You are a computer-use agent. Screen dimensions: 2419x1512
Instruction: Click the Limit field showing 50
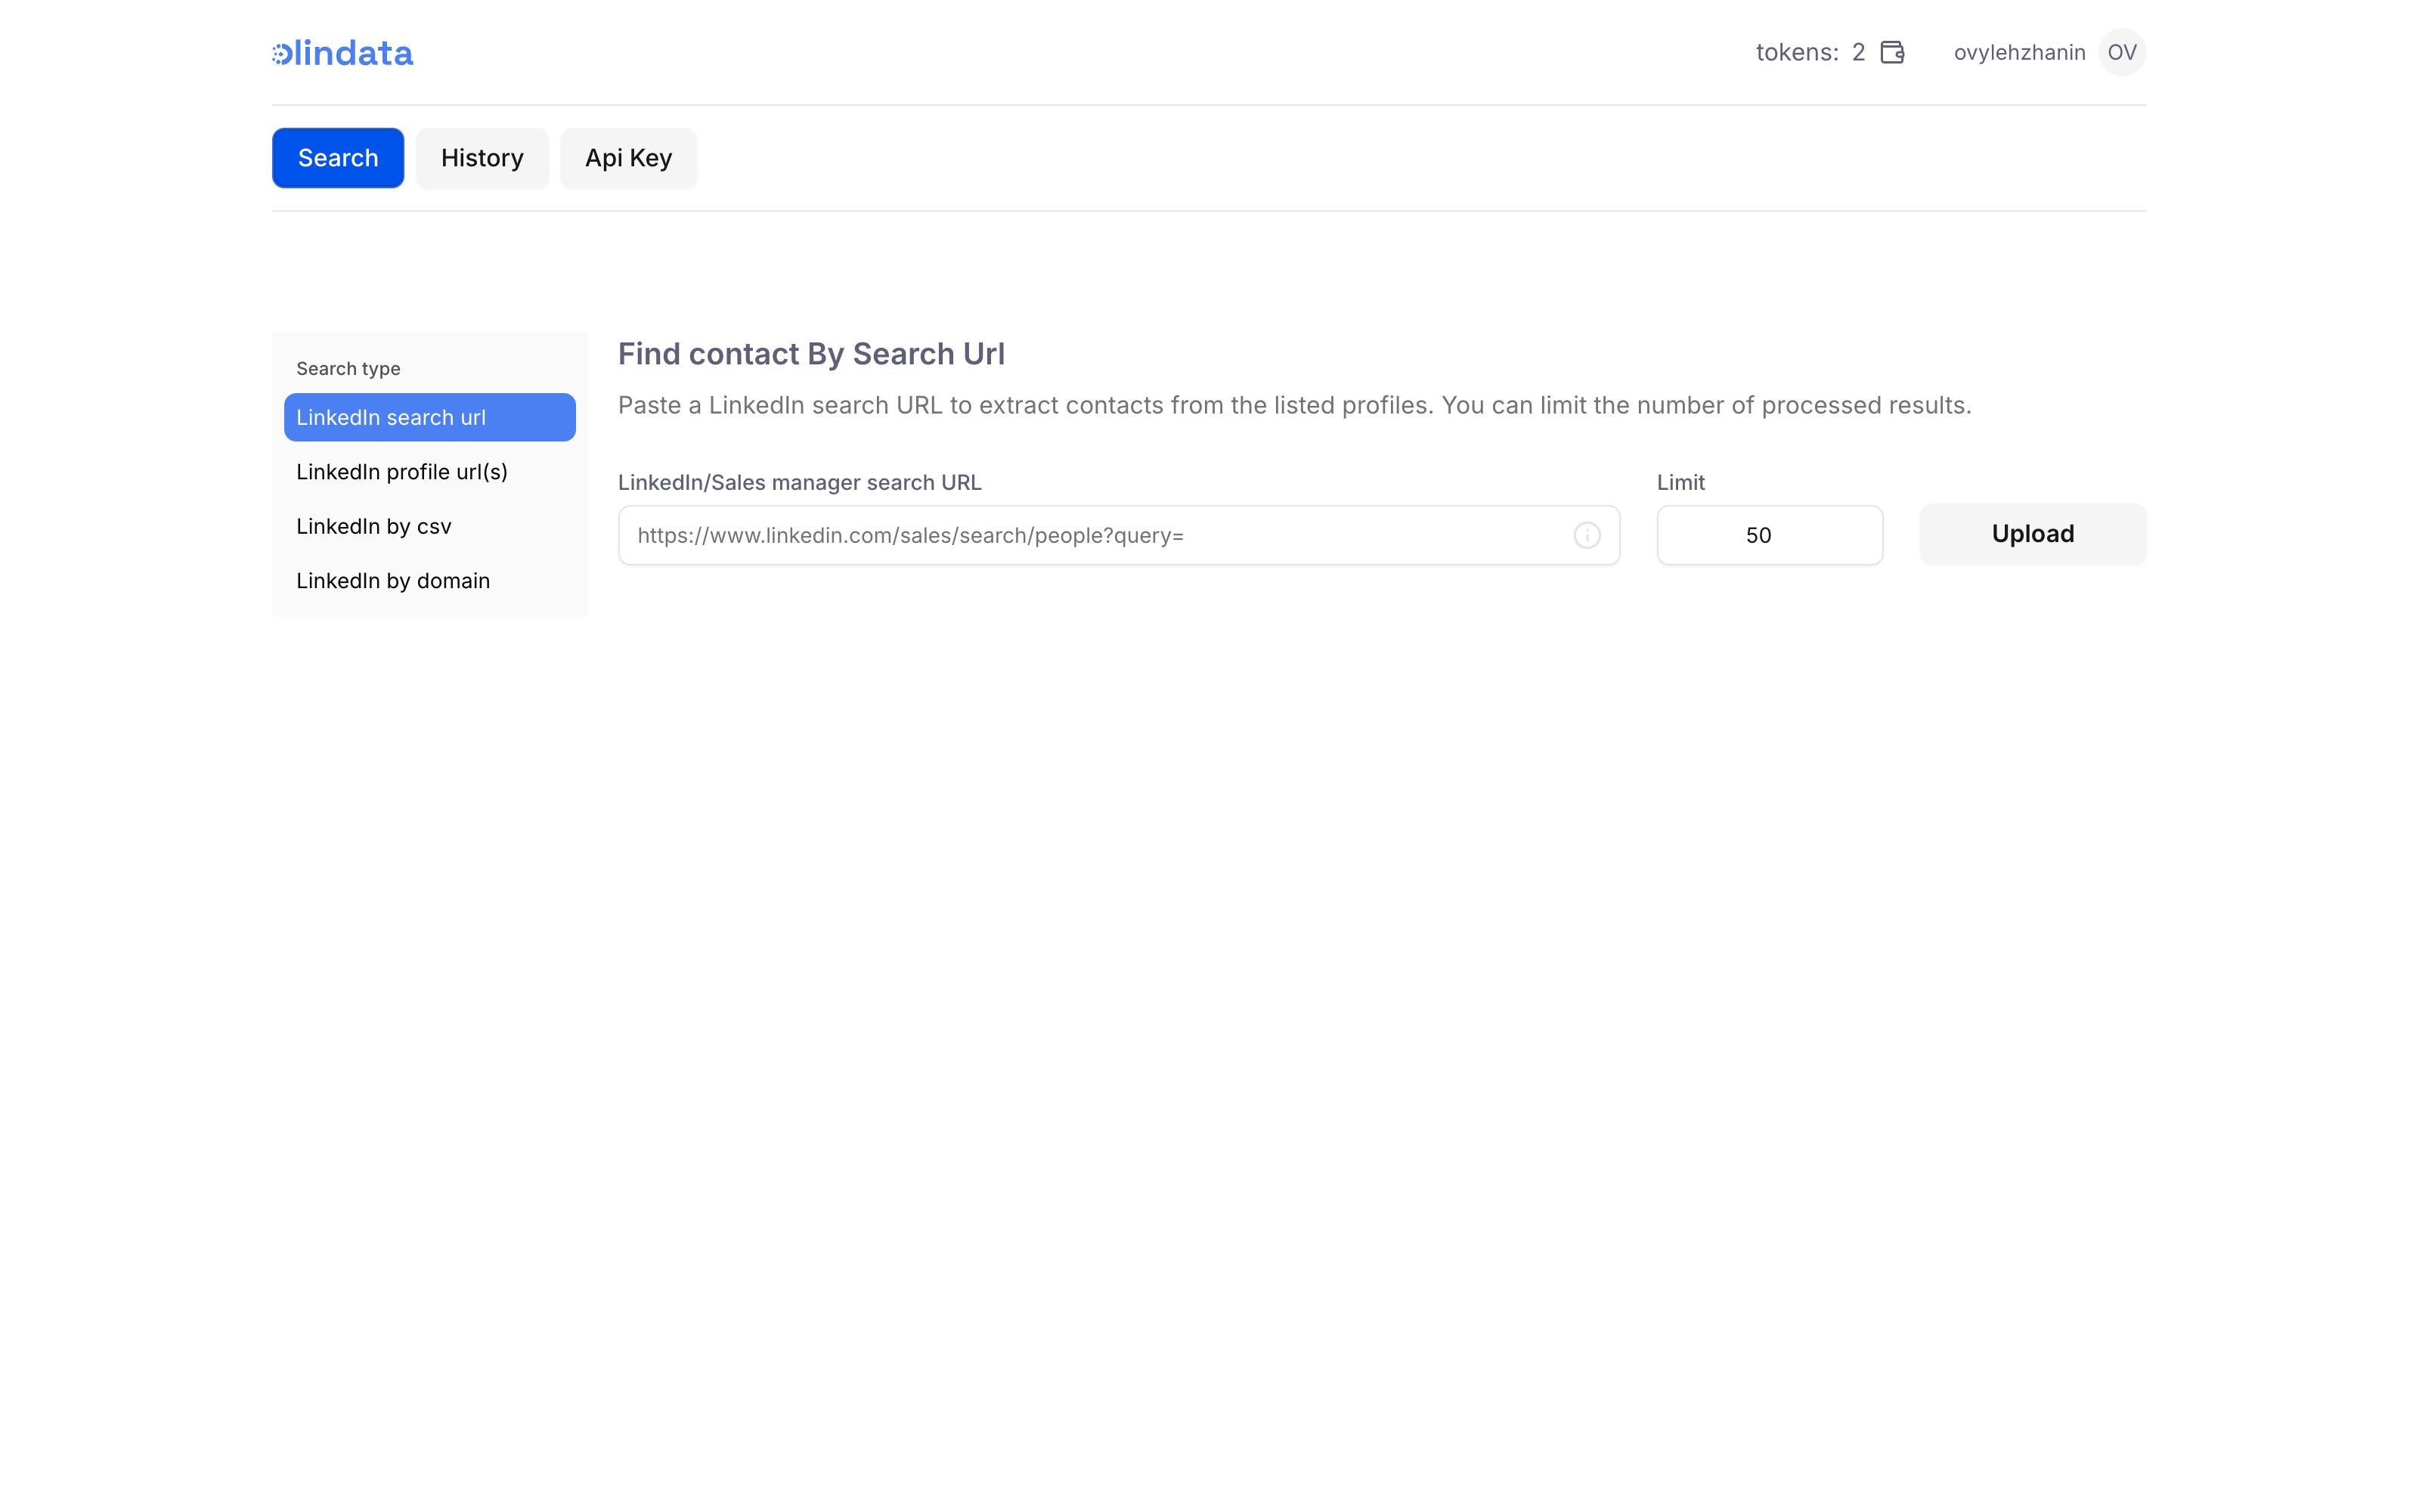point(1768,535)
